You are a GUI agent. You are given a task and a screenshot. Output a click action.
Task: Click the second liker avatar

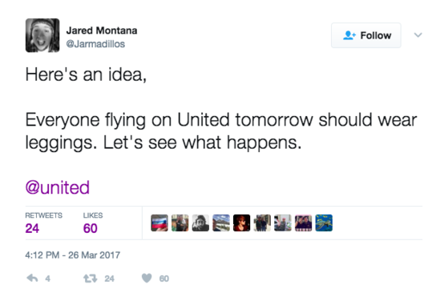(x=180, y=223)
